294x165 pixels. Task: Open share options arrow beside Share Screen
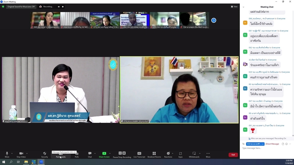pos(110,154)
